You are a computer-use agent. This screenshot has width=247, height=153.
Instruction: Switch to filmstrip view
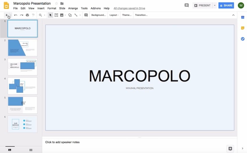coord(10,150)
